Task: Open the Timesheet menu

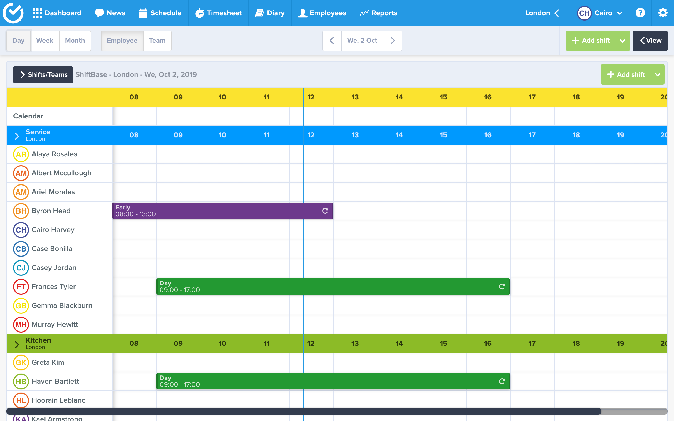Action: [x=218, y=13]
